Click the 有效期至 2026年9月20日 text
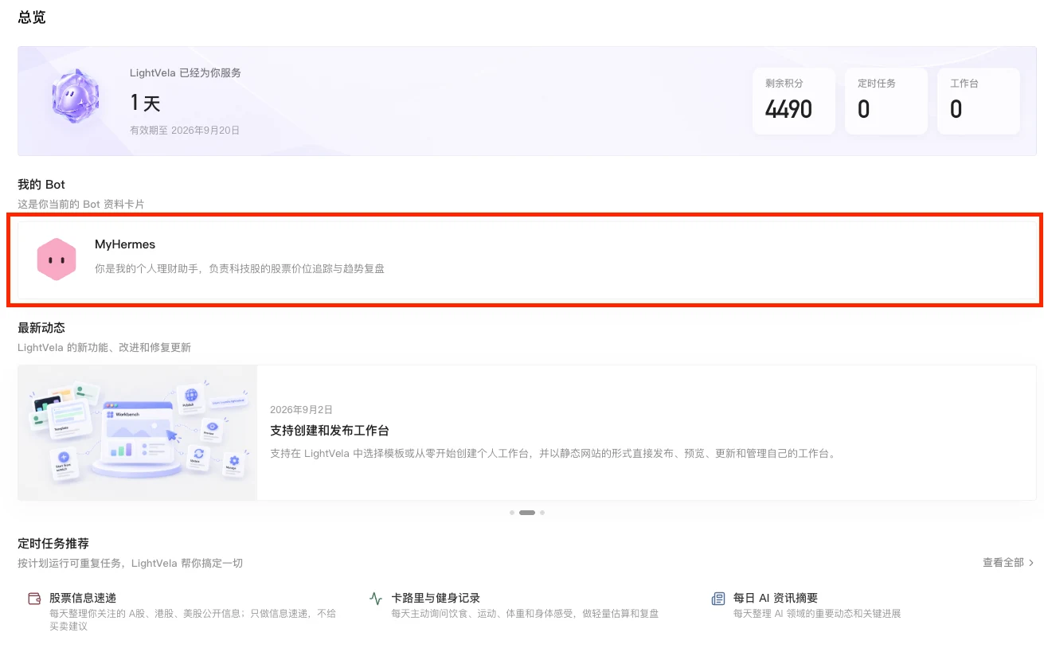 pyautogui.click(x=185, y=130)
